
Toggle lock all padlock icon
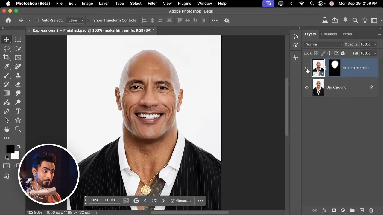(x=343, y=53)
